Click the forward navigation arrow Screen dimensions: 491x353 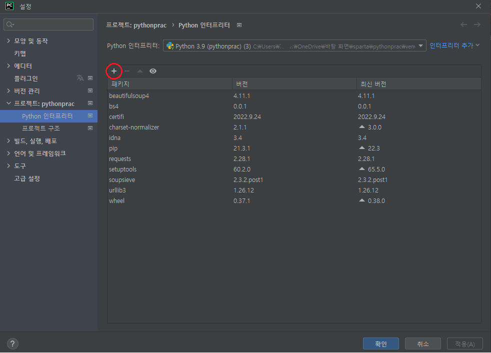(x=477, y=24)
